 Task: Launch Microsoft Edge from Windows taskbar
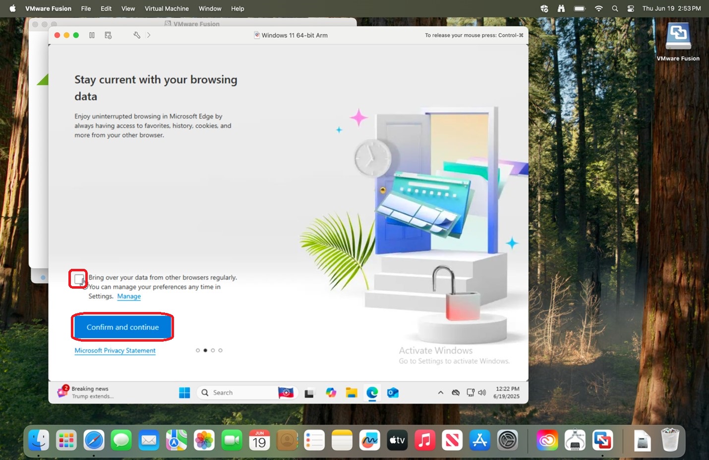pos(372,393)
